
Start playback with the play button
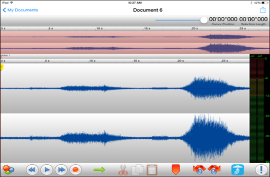coord(47,170)
